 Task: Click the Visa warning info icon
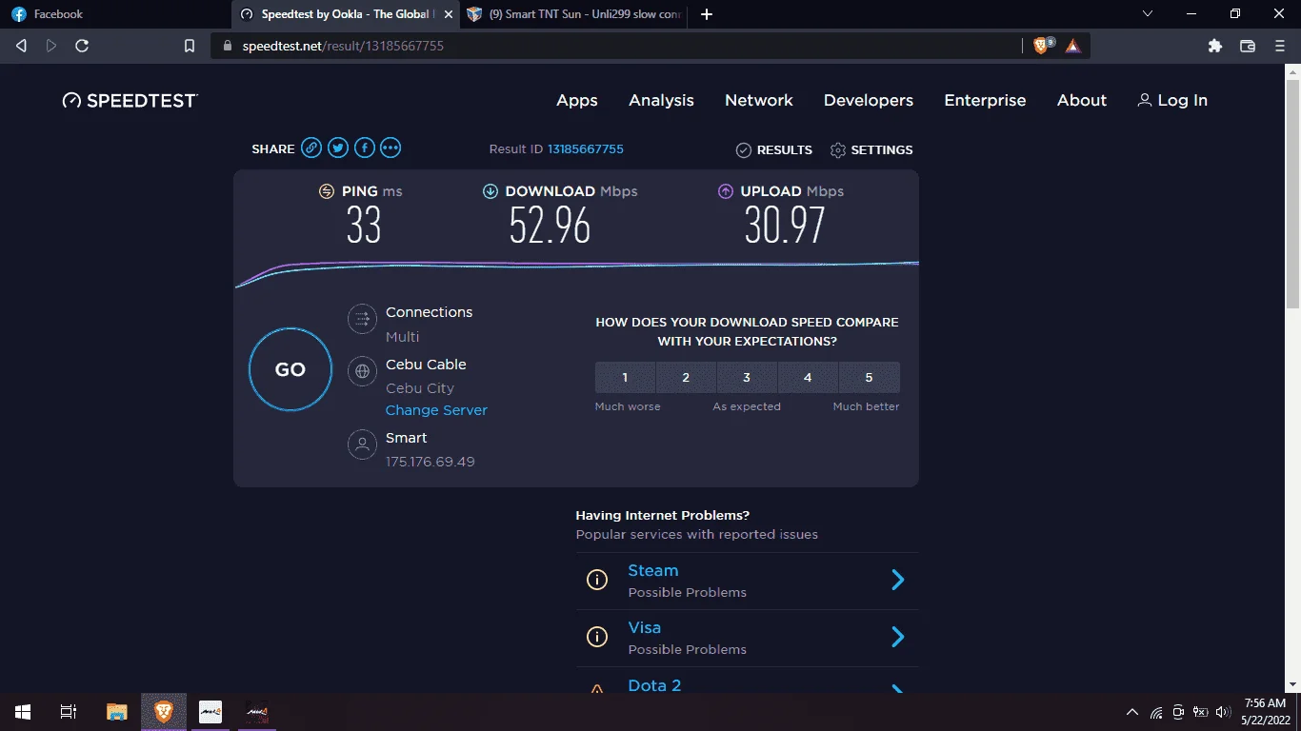coord(597,637)
